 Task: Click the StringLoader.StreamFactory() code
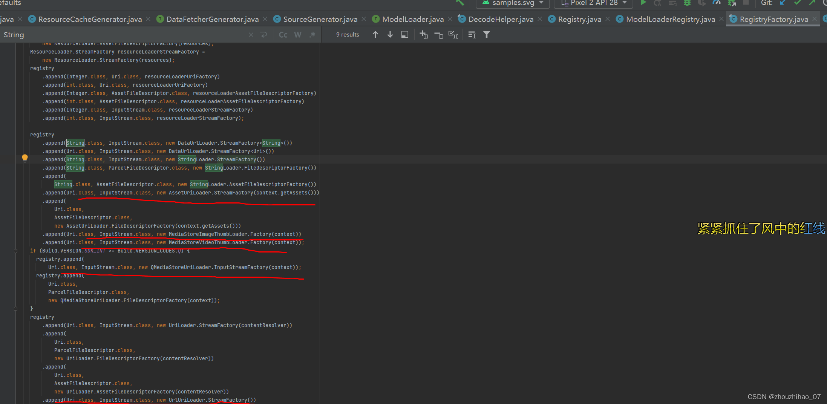221,159
